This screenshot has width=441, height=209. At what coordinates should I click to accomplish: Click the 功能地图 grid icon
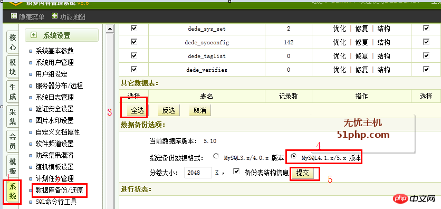point(54,16)
